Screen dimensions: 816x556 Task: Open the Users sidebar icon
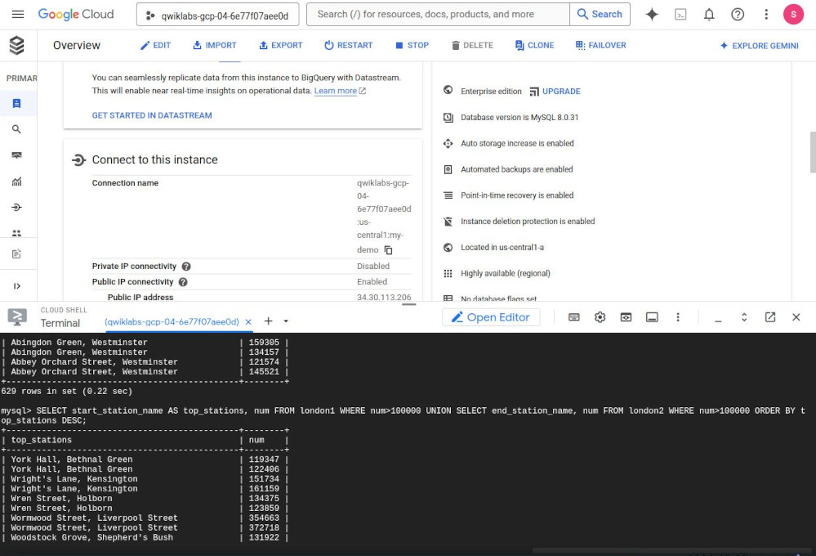(x=16, y=233)
